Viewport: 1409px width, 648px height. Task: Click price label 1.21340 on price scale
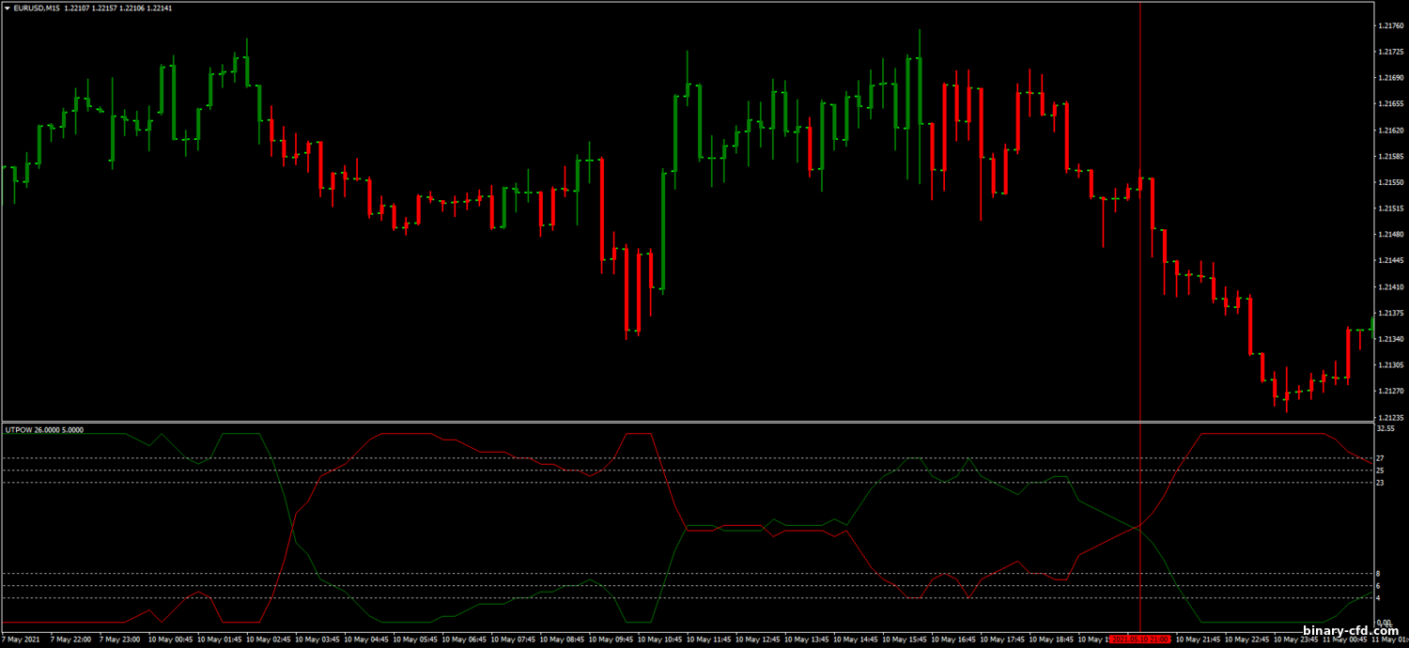click(1390, 339)
